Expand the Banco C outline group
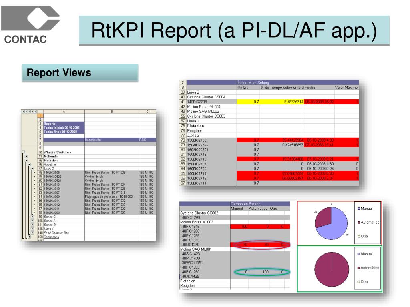The width and height of the screenshot is (410, 307). tap(32, 217)
